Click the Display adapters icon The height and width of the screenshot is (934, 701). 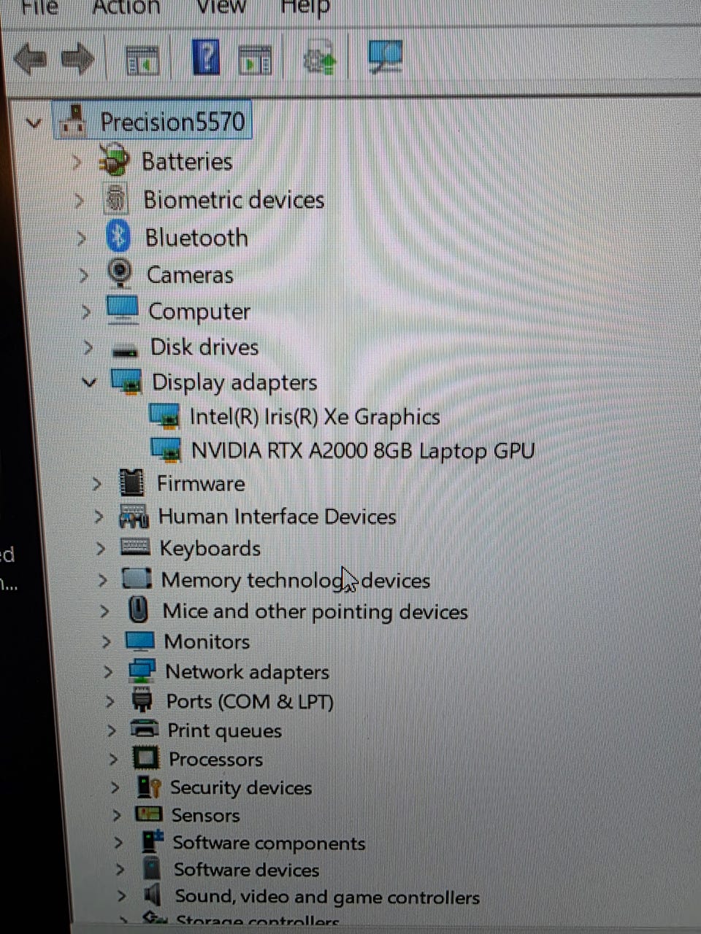(x=126, y=382)
